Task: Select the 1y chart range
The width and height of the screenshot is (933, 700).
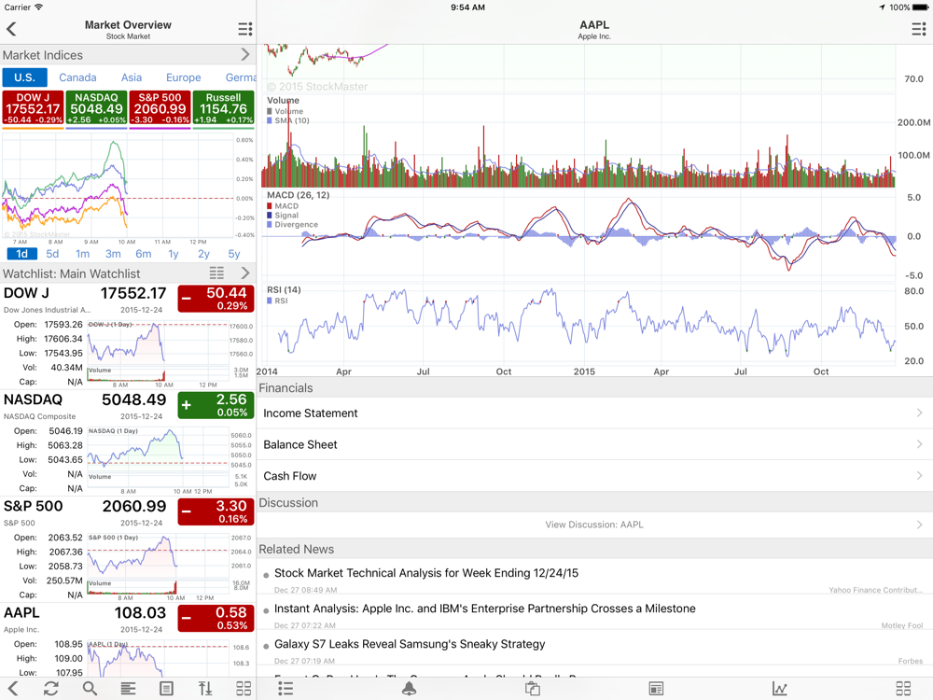Action: pyautogui.click(x=174, y=254)
